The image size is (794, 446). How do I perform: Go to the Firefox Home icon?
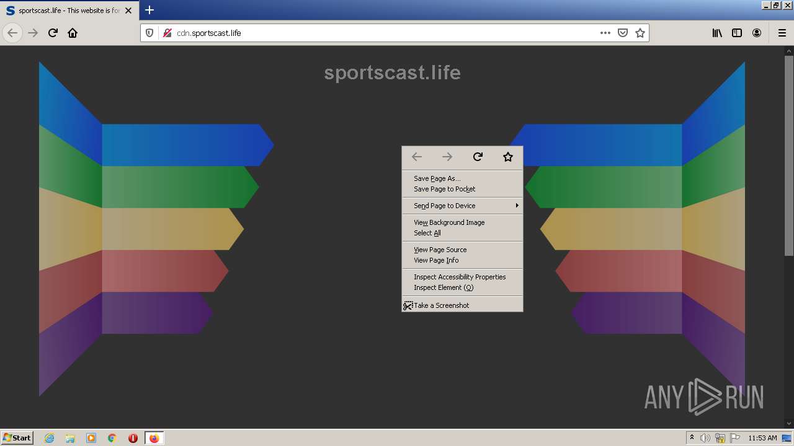[x=73, y=33]
